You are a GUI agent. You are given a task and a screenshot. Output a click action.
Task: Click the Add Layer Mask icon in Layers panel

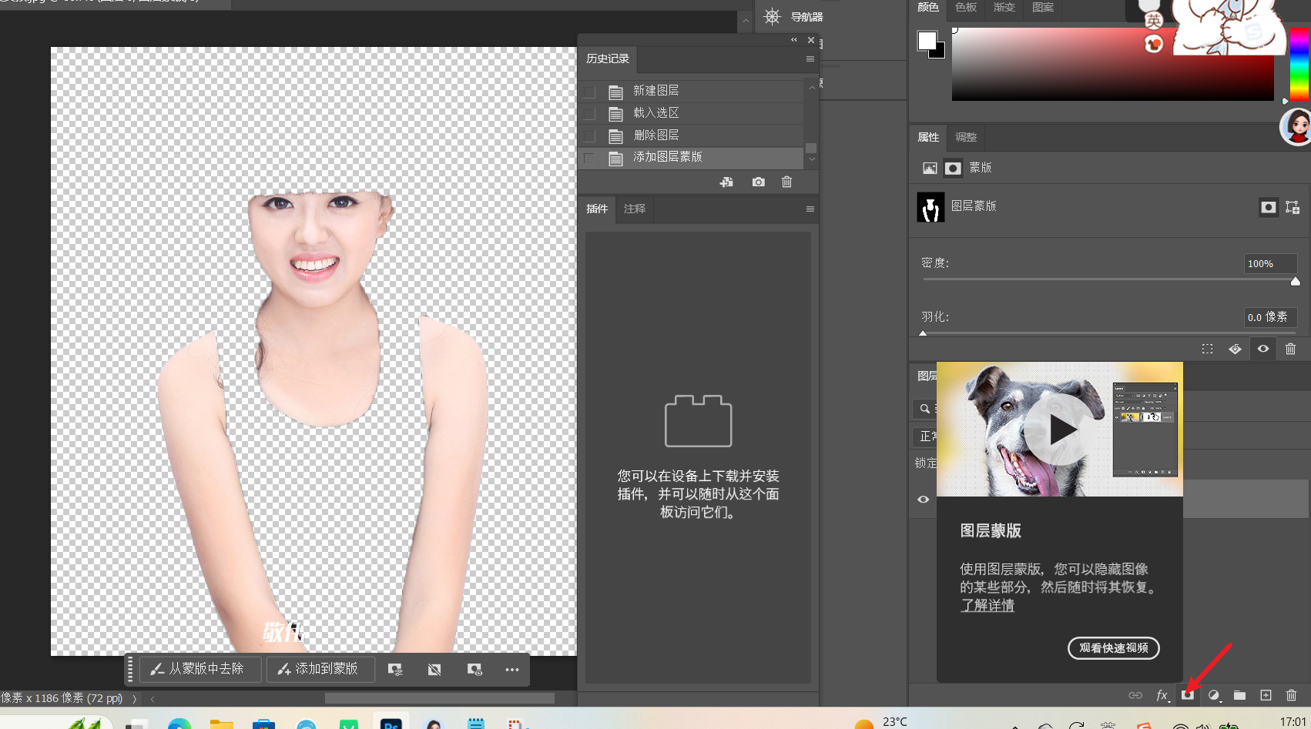coord(1188,695)
